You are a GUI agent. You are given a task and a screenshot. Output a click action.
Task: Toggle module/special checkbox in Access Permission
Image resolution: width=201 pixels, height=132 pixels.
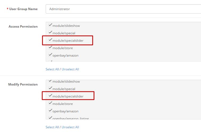coord(50,33)
